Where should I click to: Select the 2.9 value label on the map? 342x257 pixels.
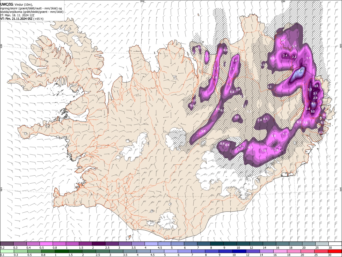[x=315, y=98]
